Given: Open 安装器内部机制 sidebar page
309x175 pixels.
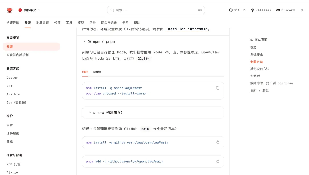Looking at the screenshot, I should tap(17, 55).
